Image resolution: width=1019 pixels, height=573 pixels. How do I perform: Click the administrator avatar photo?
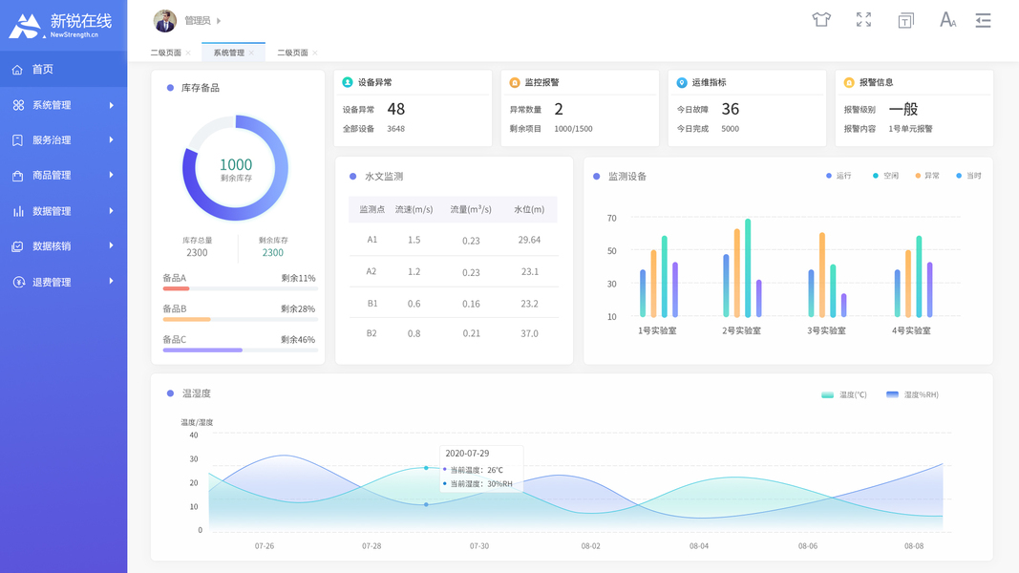(x=165, y=21)
